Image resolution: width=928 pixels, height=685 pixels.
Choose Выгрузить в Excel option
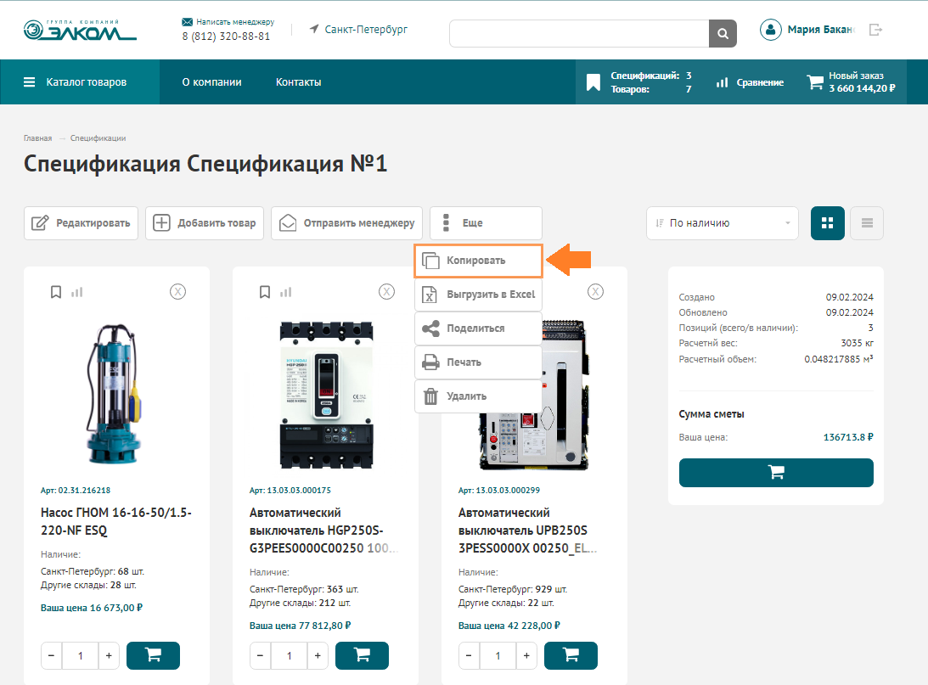tap(477, 295)
